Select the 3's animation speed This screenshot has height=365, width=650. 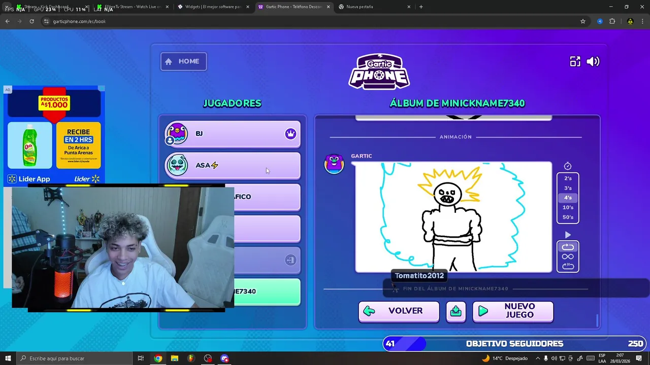click(568, 188)
